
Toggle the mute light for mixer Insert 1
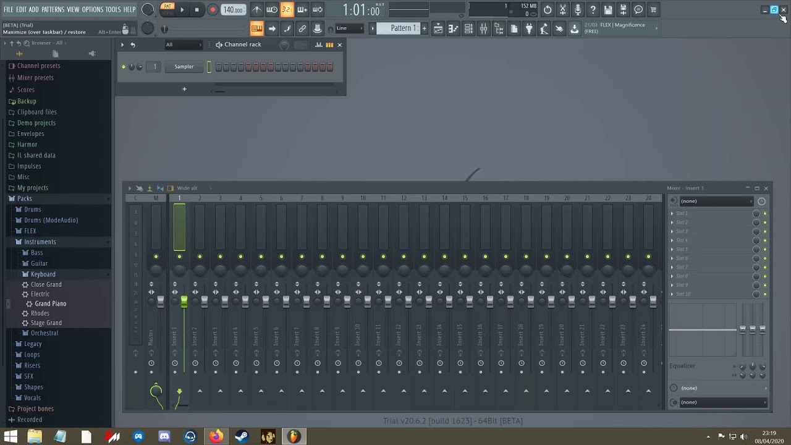coord(179,256)
